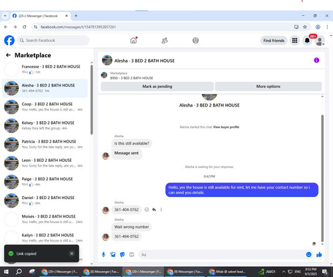Click message 361-494-0762
333x277 pixels.
pyautogui.click(x=127, y=236)
